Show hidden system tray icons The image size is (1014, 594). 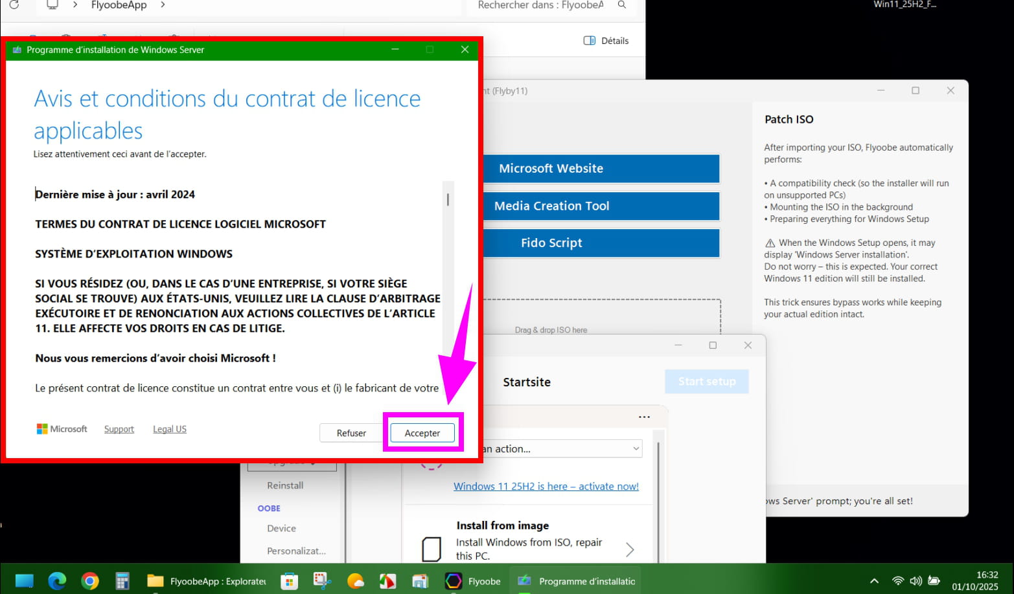click(x=874, y=581)
